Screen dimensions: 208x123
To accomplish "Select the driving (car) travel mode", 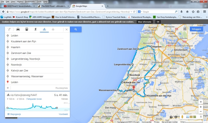I will click(x=18, y=29).
